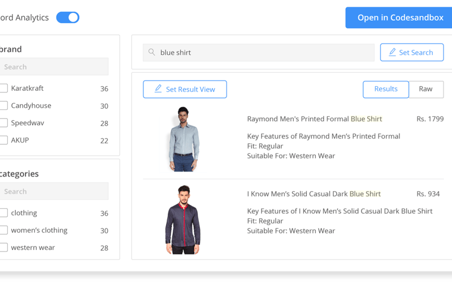Click the Candyhouse count 30

[x=104, y=106]
